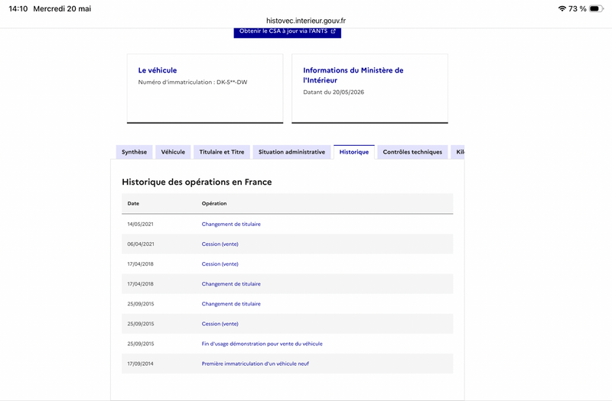Go to the Contrôles techniques tab
Image resolution: width=612 pixels, height=401 pixels.
(412, 152)
